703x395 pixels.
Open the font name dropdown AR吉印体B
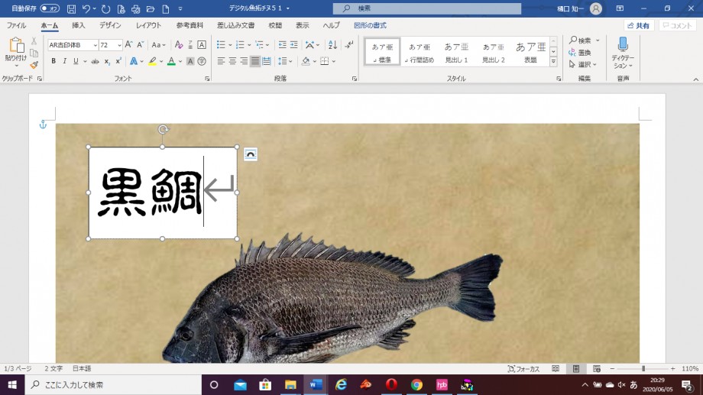95,45
